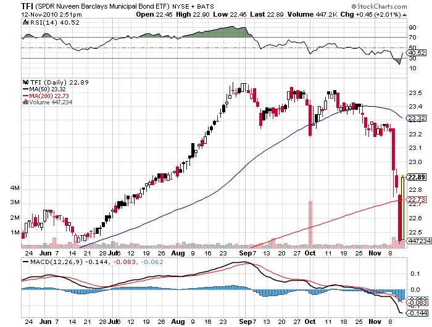Screen dimensions: 432x327
Task: Click the 'Jun' label on price chart axis
Action: 45,253
